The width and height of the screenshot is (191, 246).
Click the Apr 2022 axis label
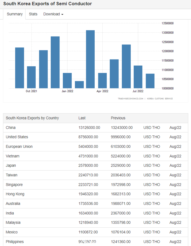point(102,91)
